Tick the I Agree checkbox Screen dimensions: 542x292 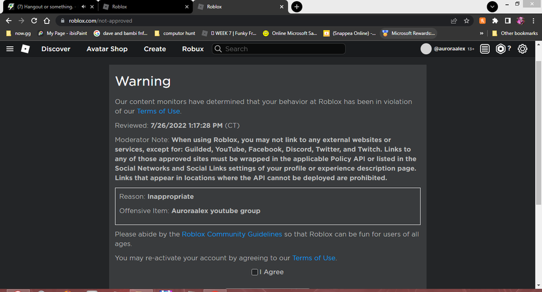pos(254,272)
